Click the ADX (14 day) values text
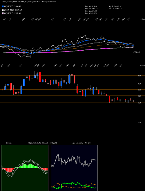Viewport: 145px width, 191px height. (x=81, y=143)
